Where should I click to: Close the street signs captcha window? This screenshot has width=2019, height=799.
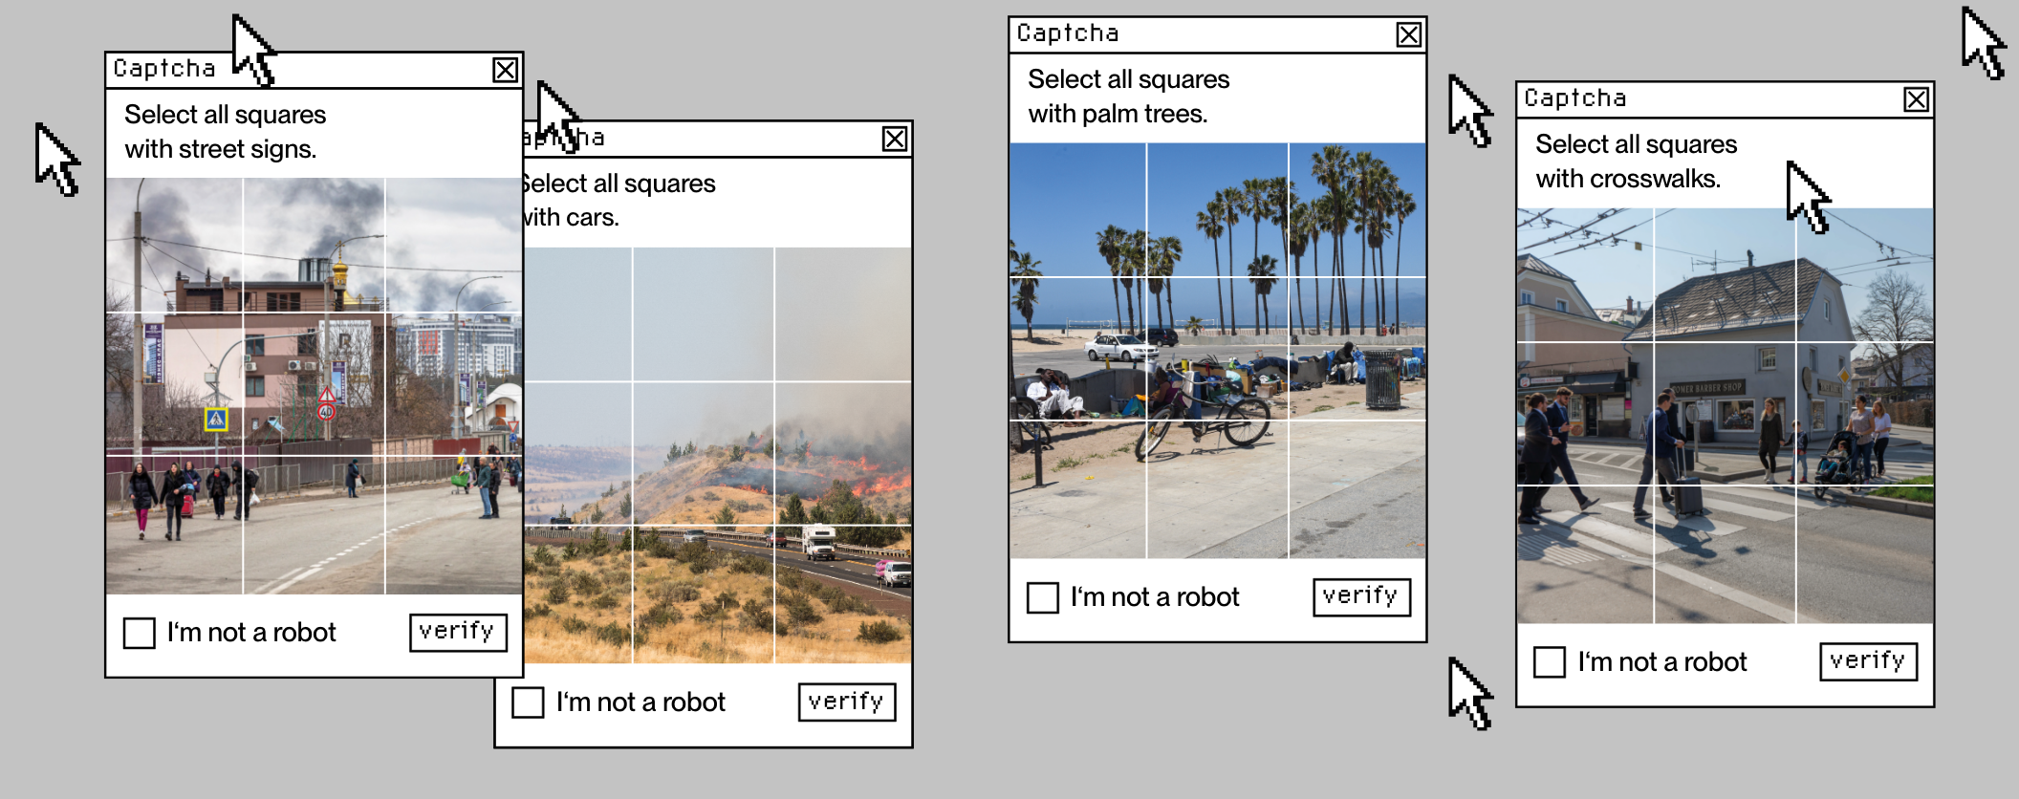(x=505, y=70)
